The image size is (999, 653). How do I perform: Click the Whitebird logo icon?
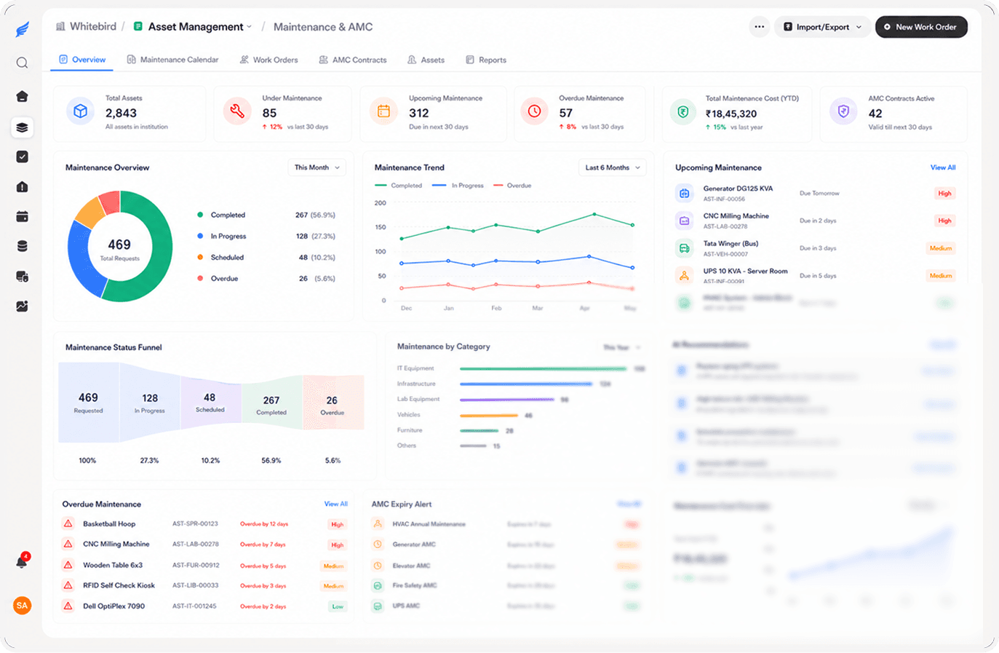coord(23,30)
